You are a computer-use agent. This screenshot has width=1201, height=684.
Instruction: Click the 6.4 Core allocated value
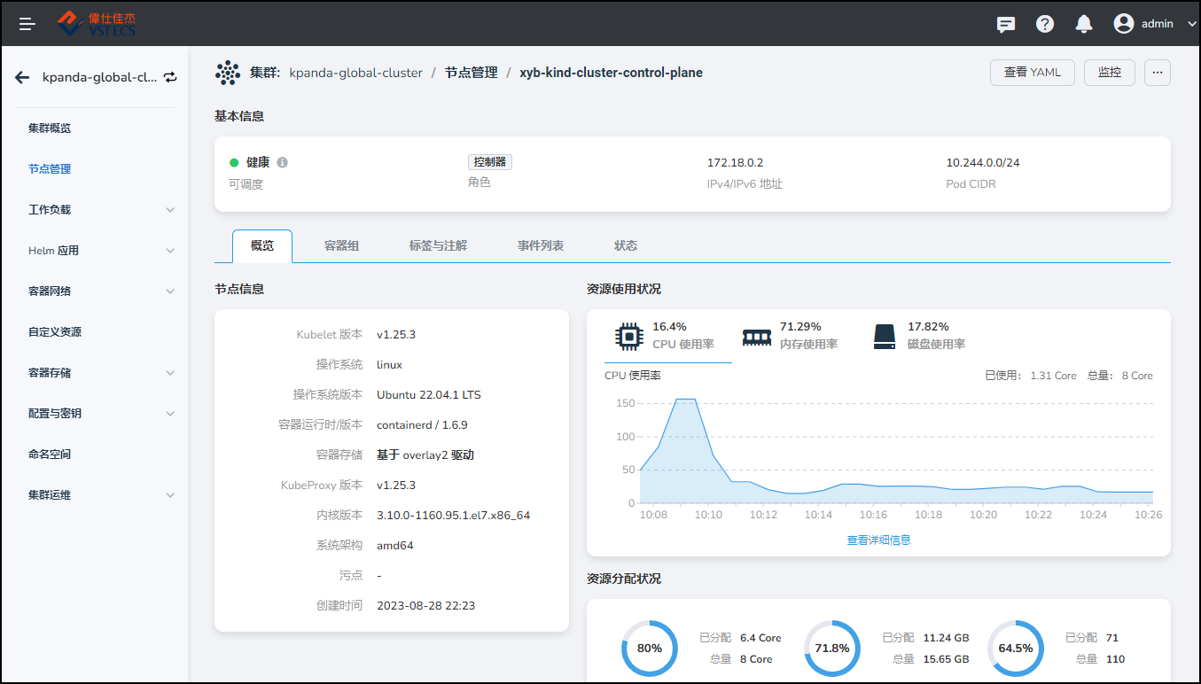pyautogui.click(x=760, y=638)
